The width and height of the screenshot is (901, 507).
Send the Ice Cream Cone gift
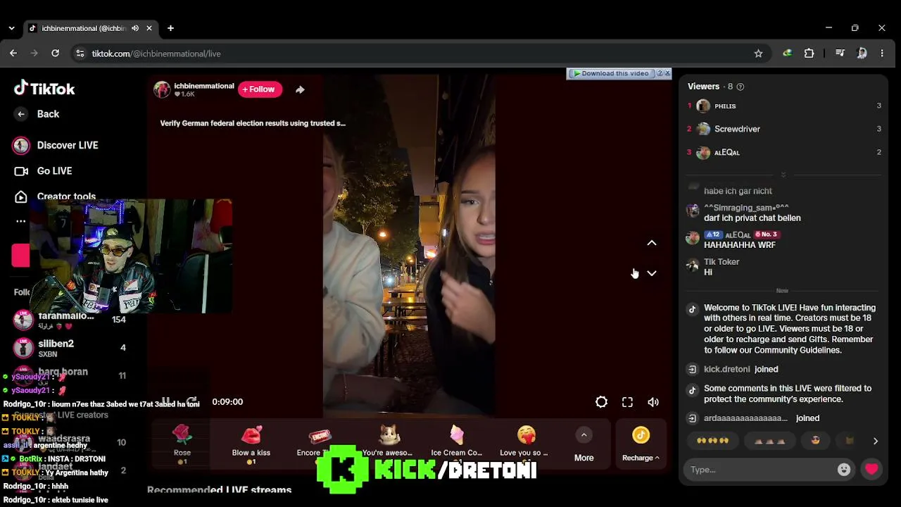tap(457, 444)
